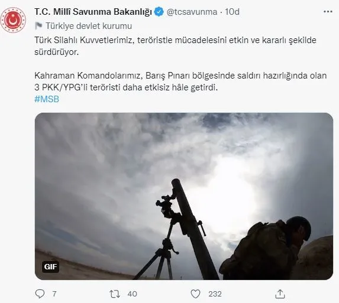Click the blue verified badge
Viewport: 339px width, 303px height.
click(159, 12)
